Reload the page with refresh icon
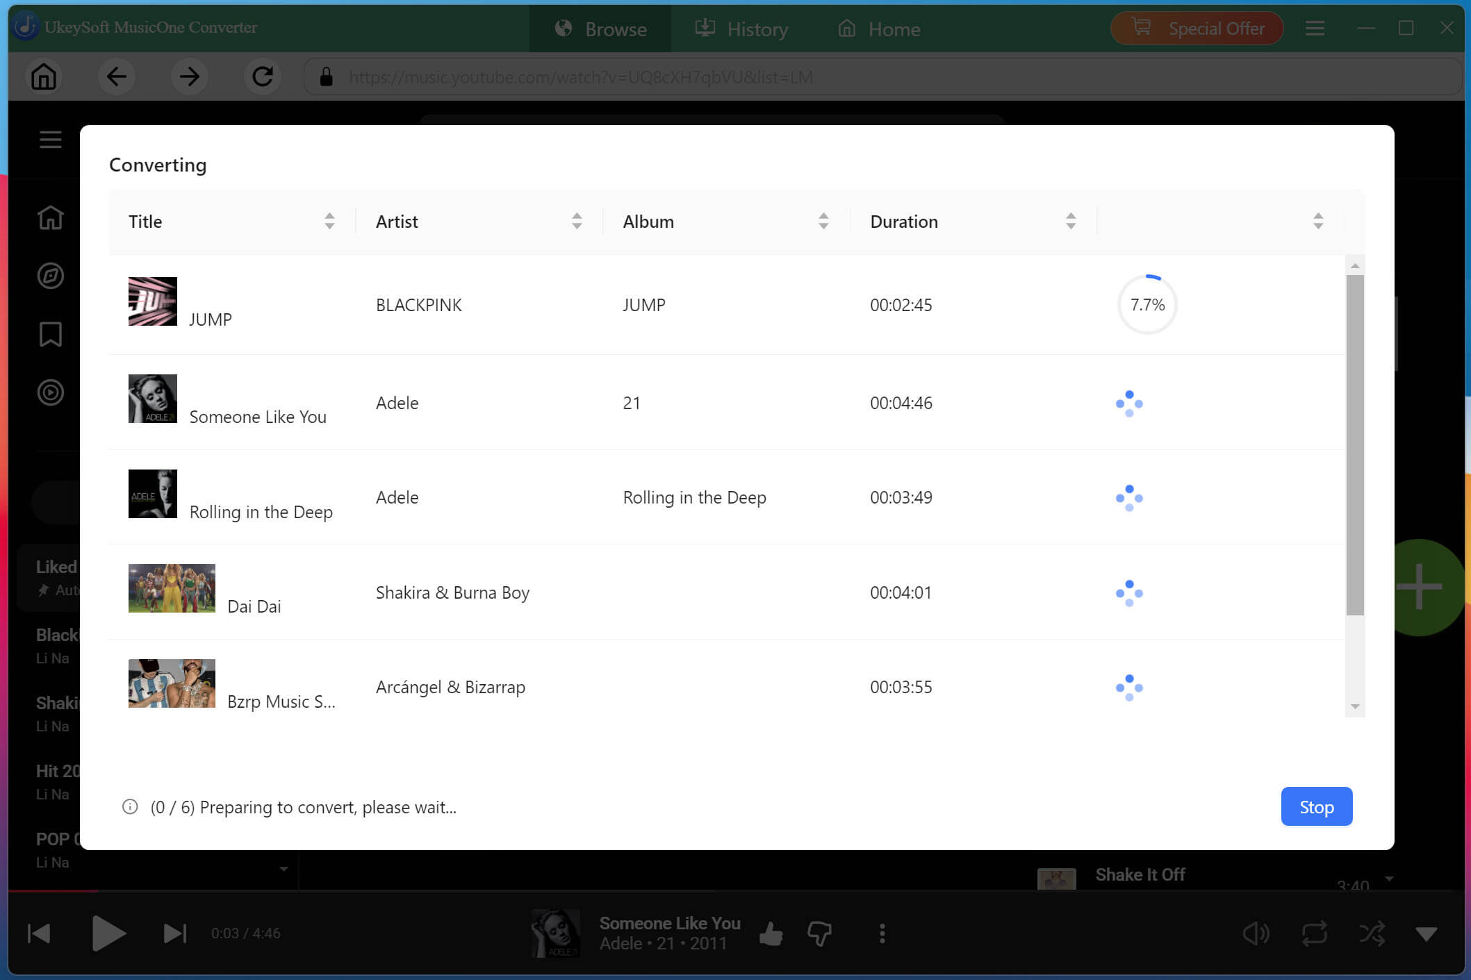The width and height of the screenshot is (1471, 980). [262, 76]
